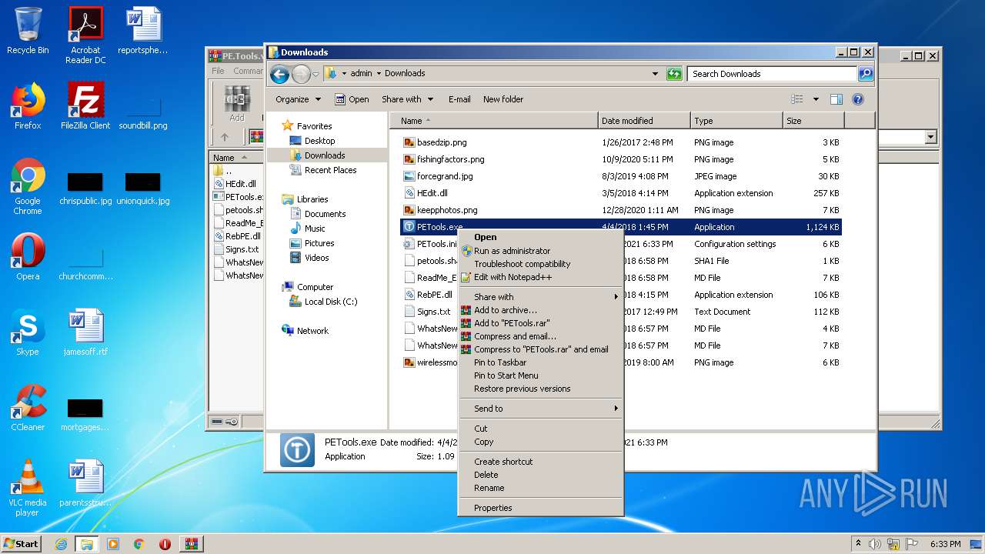Select reportsphe... Word document on desktop

point(143,31)
